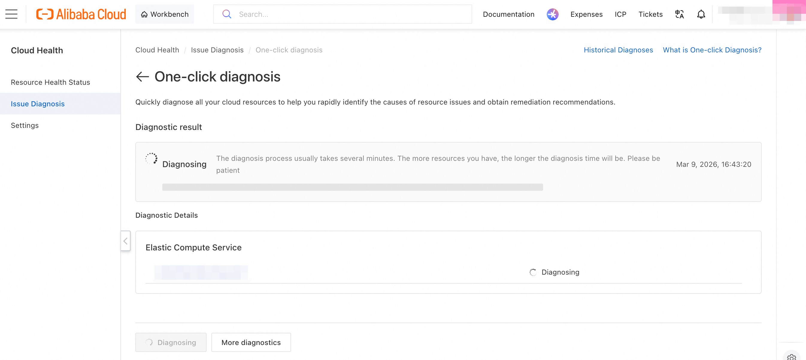Click the language switch icon
Viewport: 806px width, 360px height.
click(x=679, y=14)
